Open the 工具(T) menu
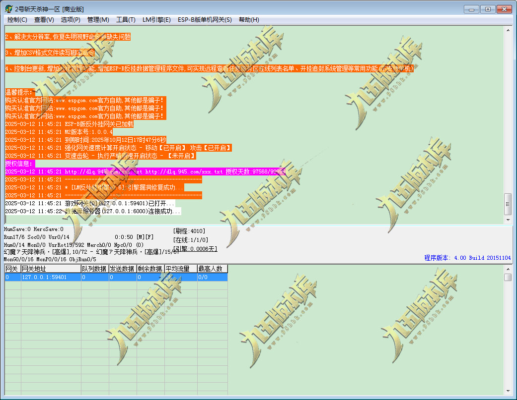 click(126, 20)
